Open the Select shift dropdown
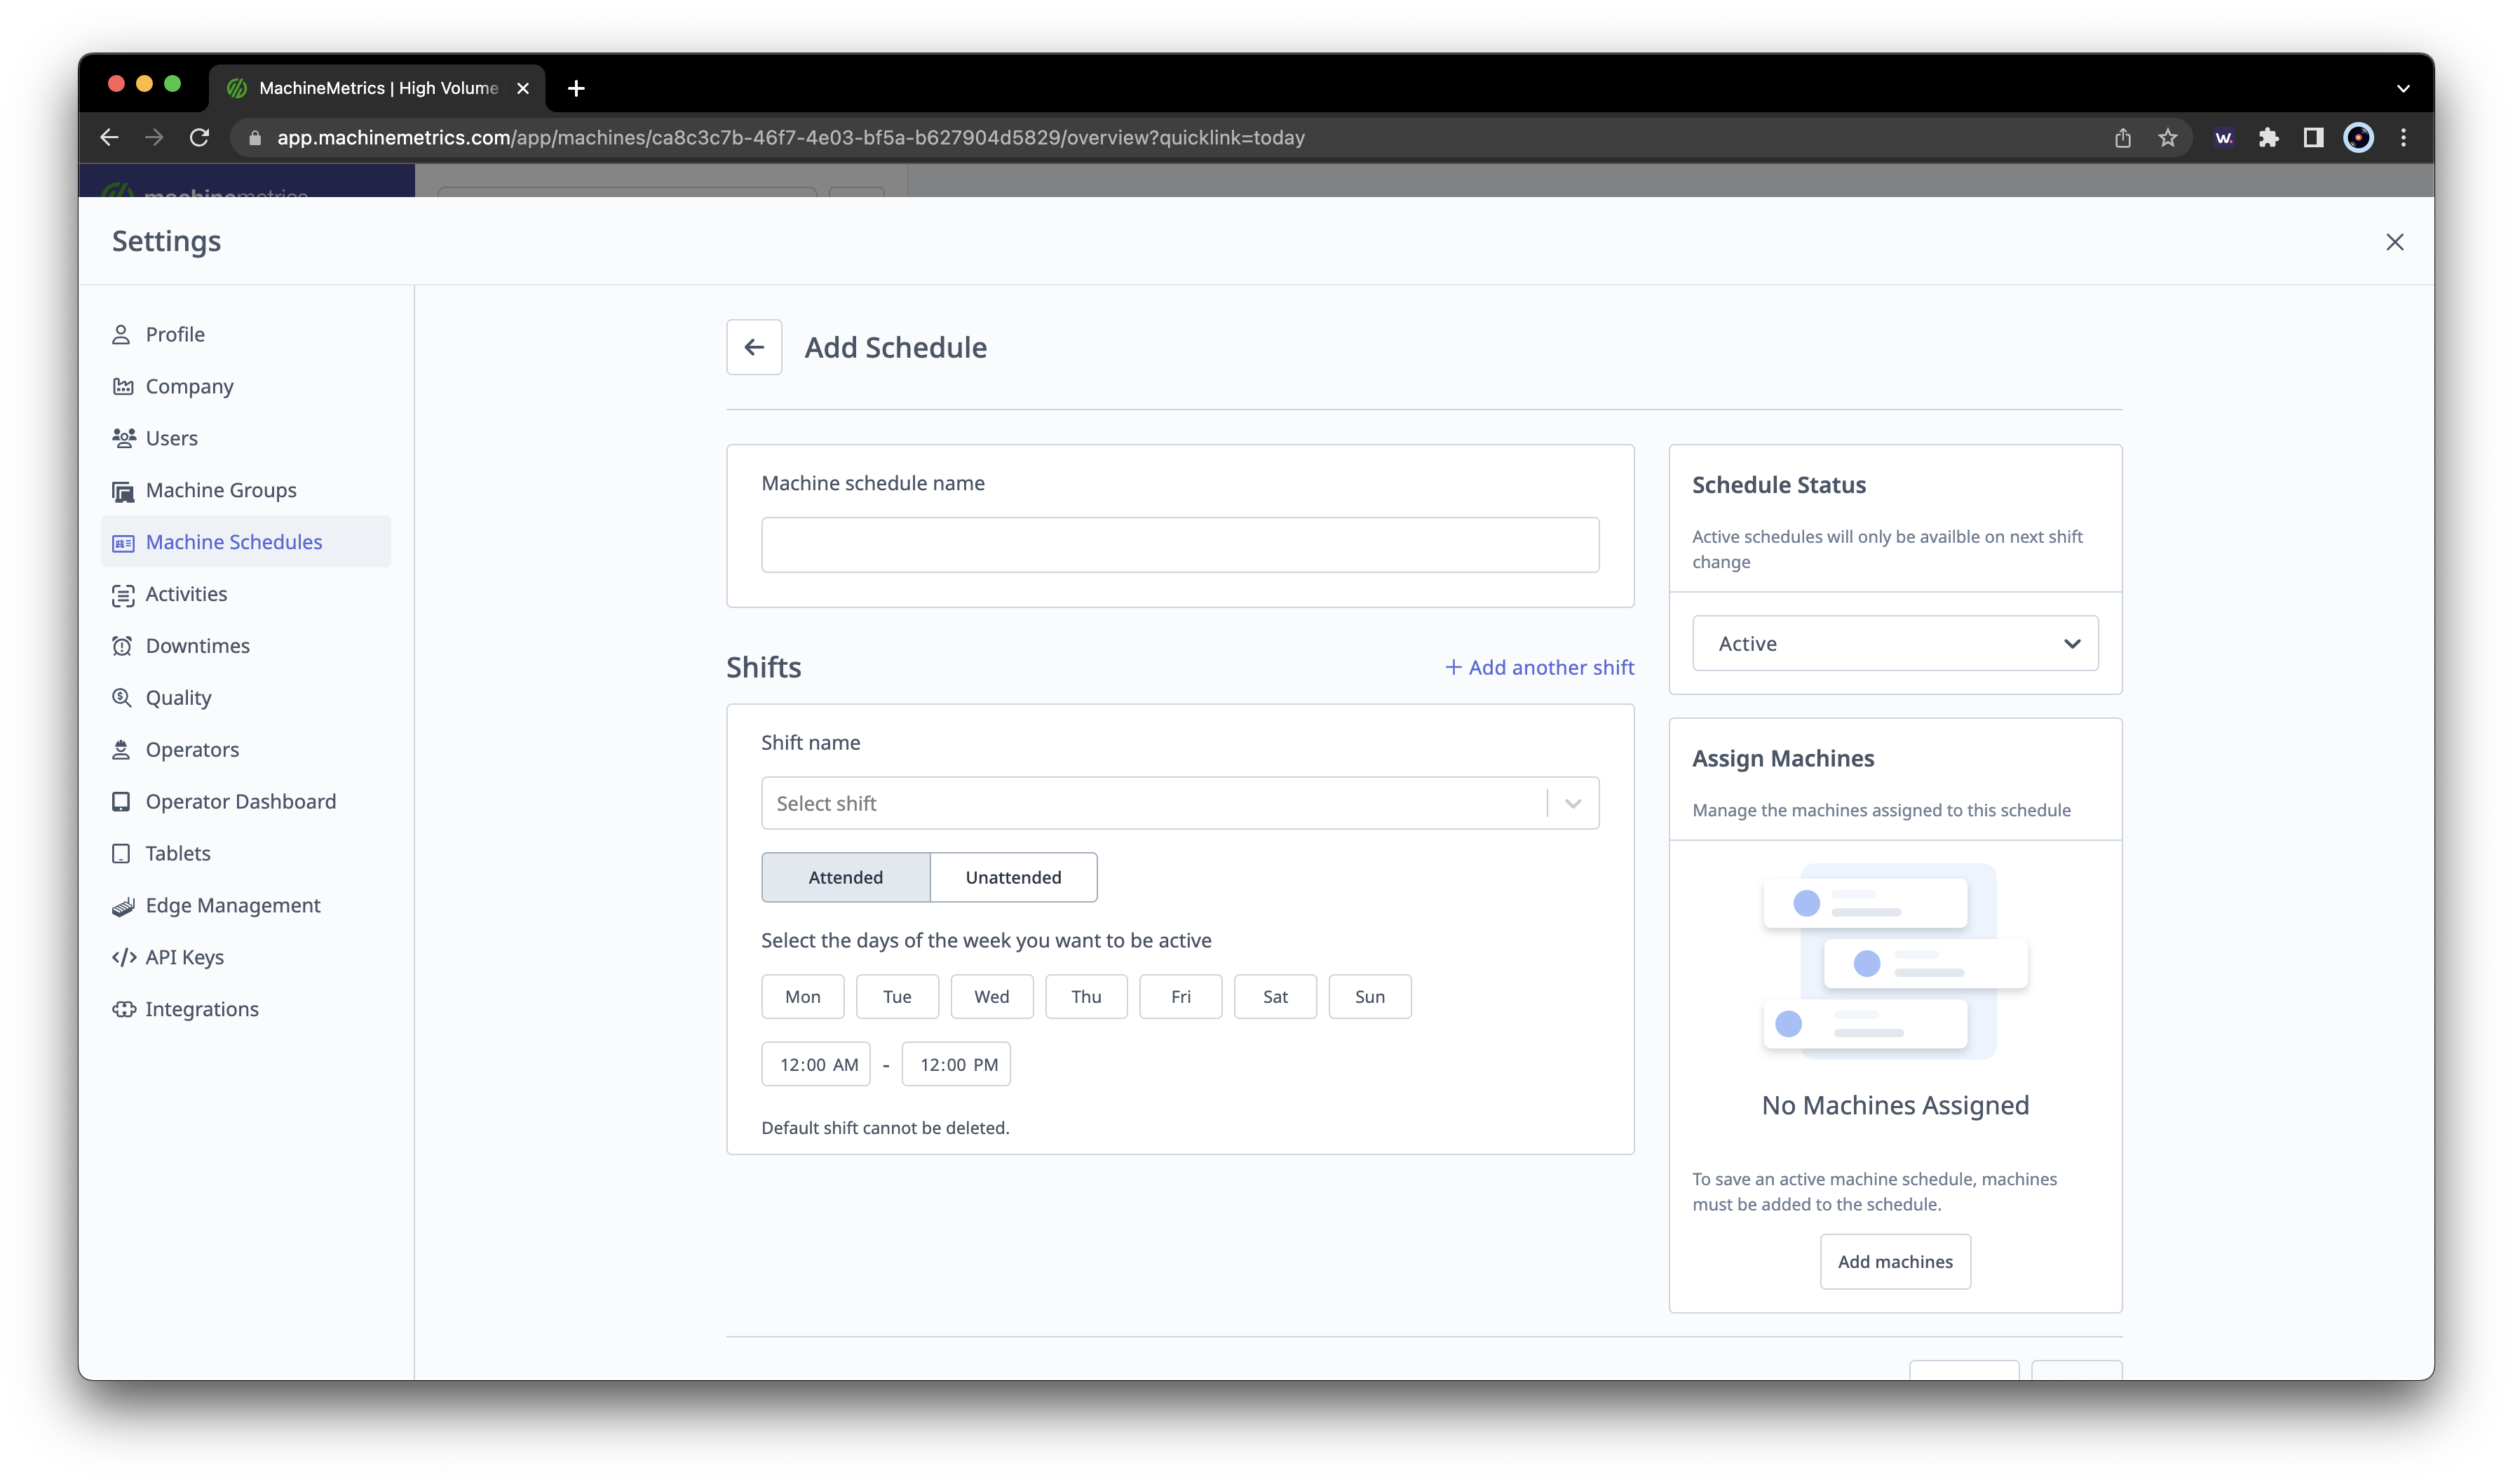Image resolution: width=2513 pixels, height=1484 pixels. (1179, 803)
